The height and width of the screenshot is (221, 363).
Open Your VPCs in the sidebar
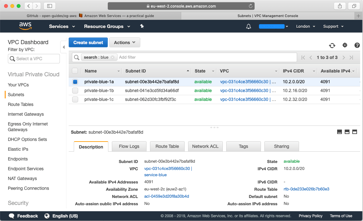coord(18,85)
